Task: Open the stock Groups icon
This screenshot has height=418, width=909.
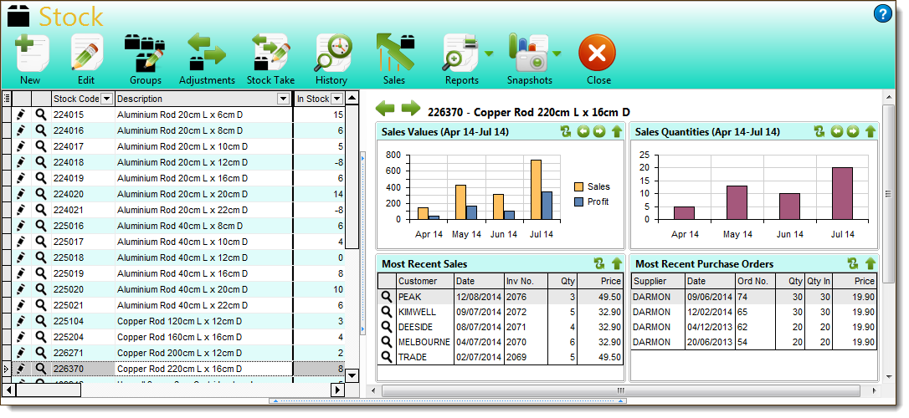Action: (145, 53)
